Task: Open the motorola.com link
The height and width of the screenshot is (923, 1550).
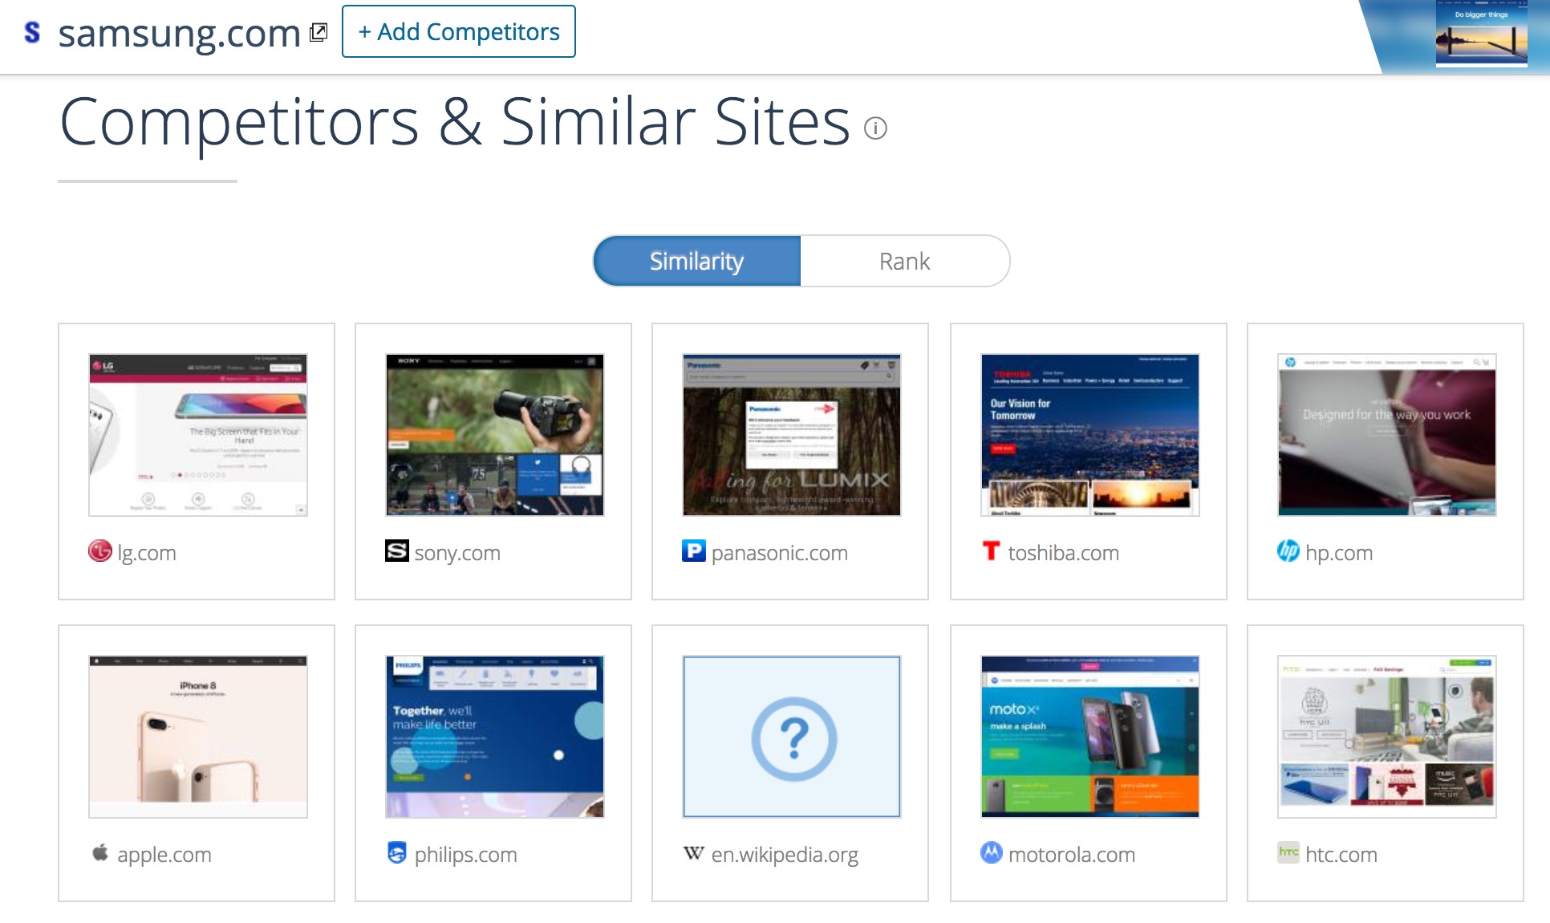Action: [x=1072, y=854]
